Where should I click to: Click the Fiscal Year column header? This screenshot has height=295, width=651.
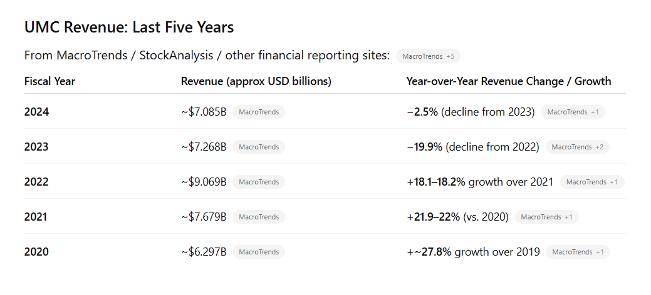[x=49, y=81]
